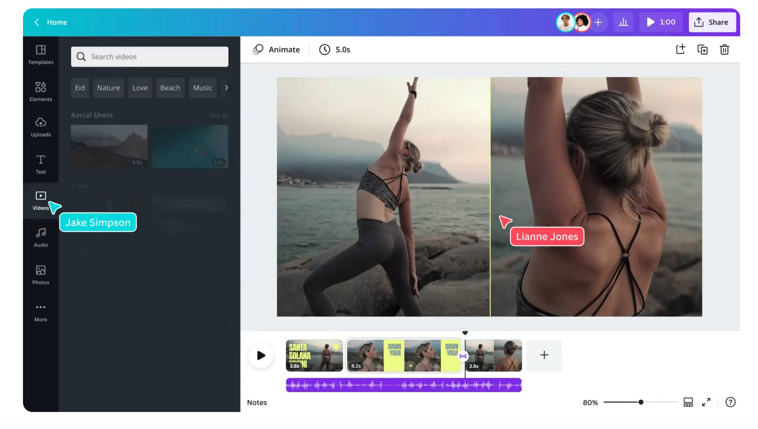Delete page using trash icon

coord(724,50)
